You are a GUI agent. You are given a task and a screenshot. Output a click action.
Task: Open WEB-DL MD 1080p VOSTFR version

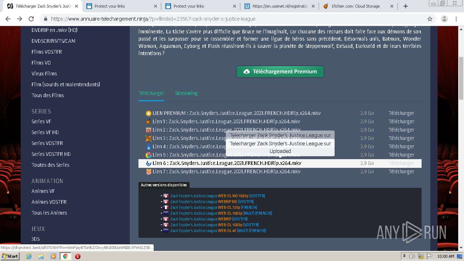[x=217, y=196]
